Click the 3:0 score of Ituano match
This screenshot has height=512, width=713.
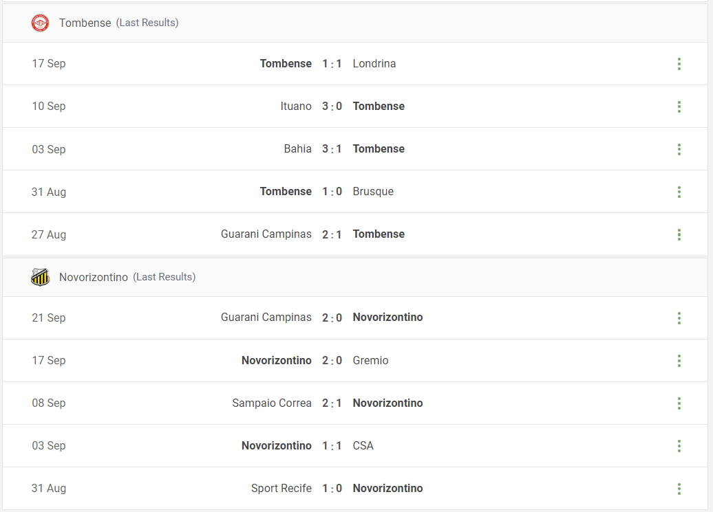(332, 107)
